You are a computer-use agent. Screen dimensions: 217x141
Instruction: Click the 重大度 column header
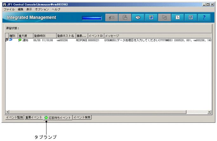(25, 36)
